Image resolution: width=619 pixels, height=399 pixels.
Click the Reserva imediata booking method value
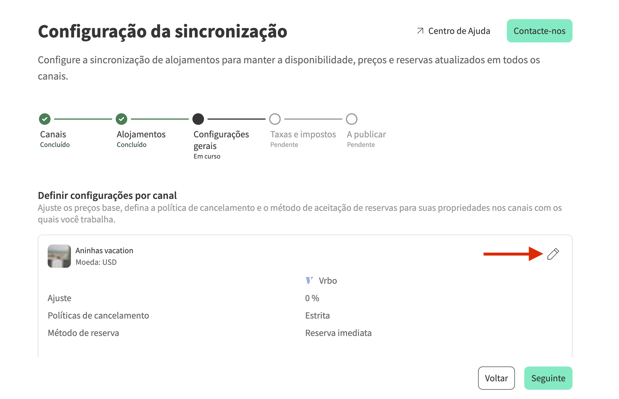(338, 333)
